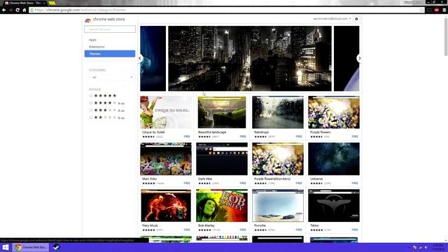Viewport: 448px width, 252px height.
Task: Click the search the store field
Action: pos(110,29)
